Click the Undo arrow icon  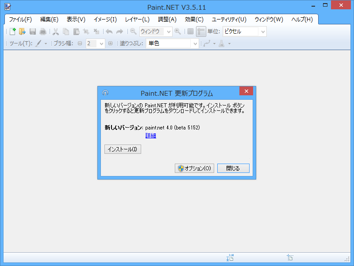click(x=109, y=31)
